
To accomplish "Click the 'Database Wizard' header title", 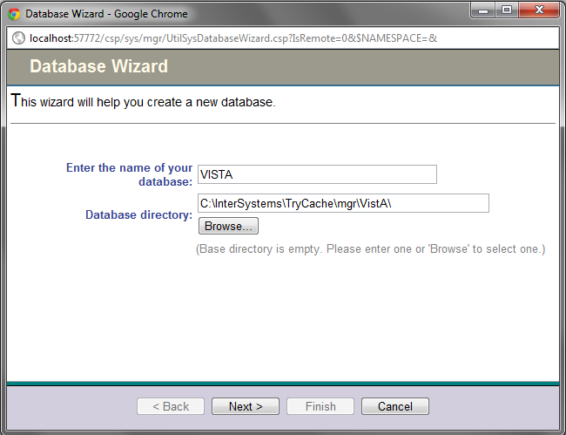I will pos(98,66).
